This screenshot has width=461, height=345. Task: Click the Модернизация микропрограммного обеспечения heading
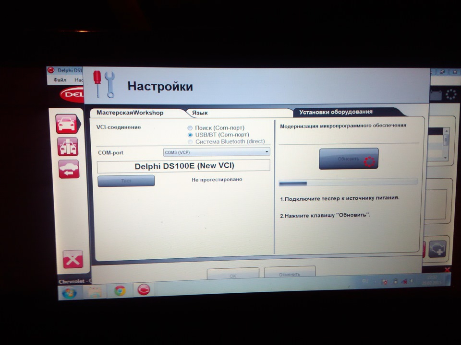pos(343,126)
